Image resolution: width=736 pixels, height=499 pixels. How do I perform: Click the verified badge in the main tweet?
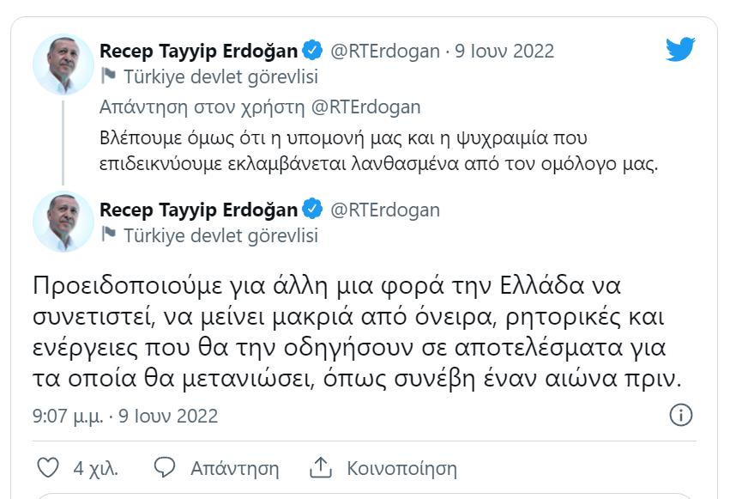click(x=313, y=209)
